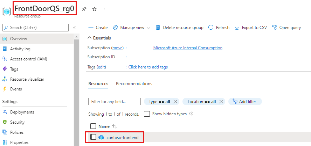311x146 pixels.
Task: Refresh the resource list
Action: (219, 28)
